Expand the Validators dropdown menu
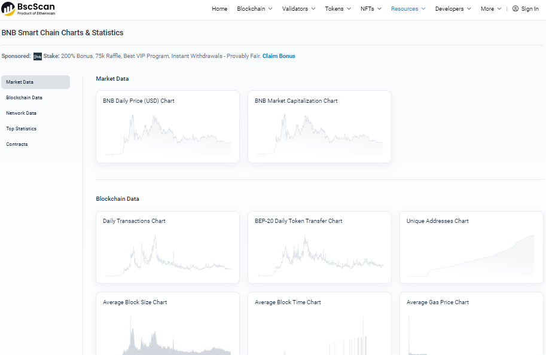Screen dimensions: 546x355 (x=298, y=9)
